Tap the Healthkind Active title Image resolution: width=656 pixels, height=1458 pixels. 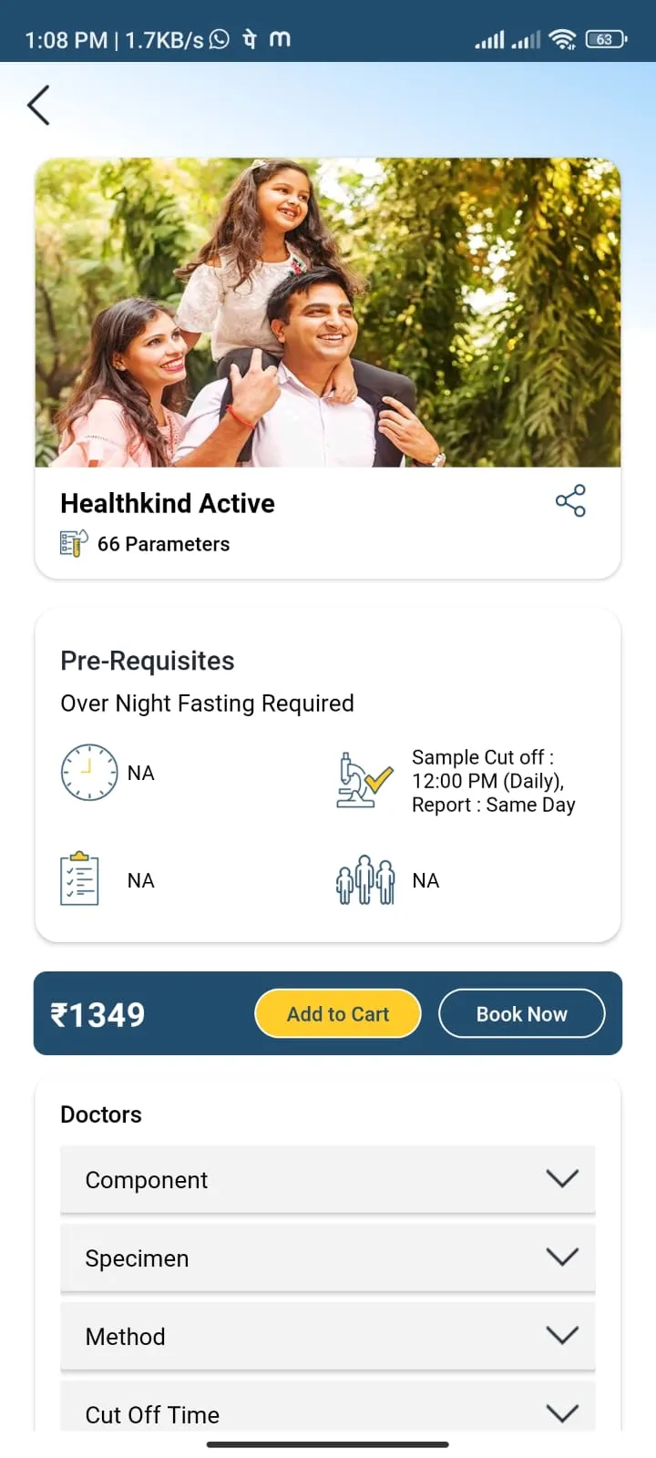click(x=168, y=503)
